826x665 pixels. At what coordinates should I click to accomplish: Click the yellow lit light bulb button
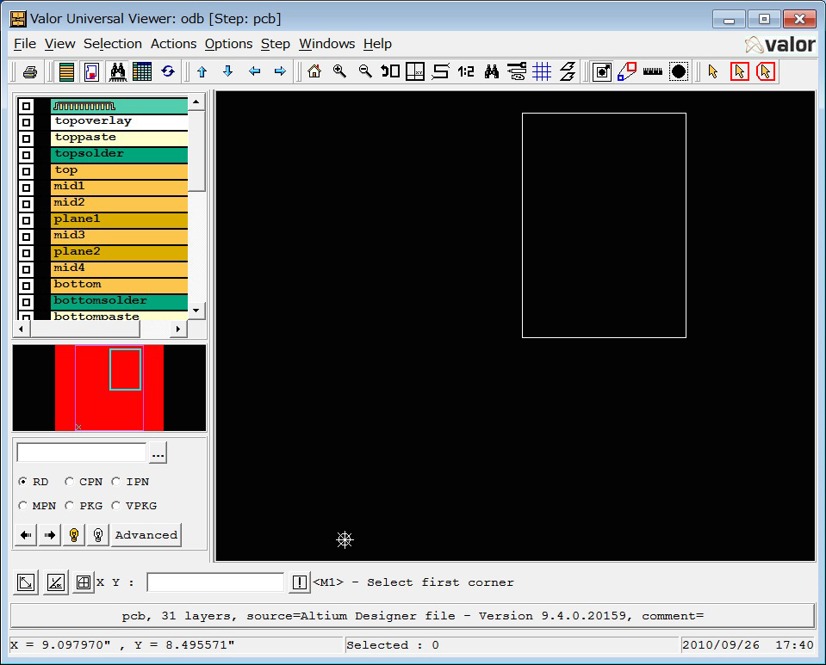(74, 535)
